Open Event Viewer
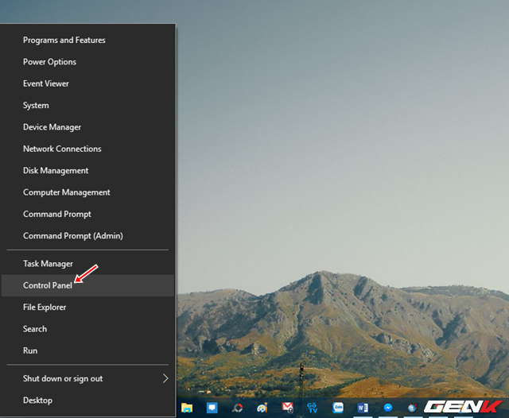The image size is (509, 418). point(45,83)
